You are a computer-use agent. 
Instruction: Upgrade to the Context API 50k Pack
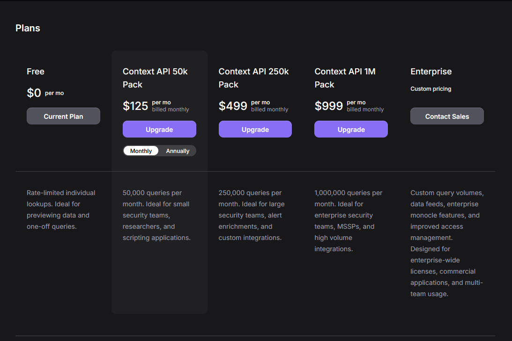[159, 129]
